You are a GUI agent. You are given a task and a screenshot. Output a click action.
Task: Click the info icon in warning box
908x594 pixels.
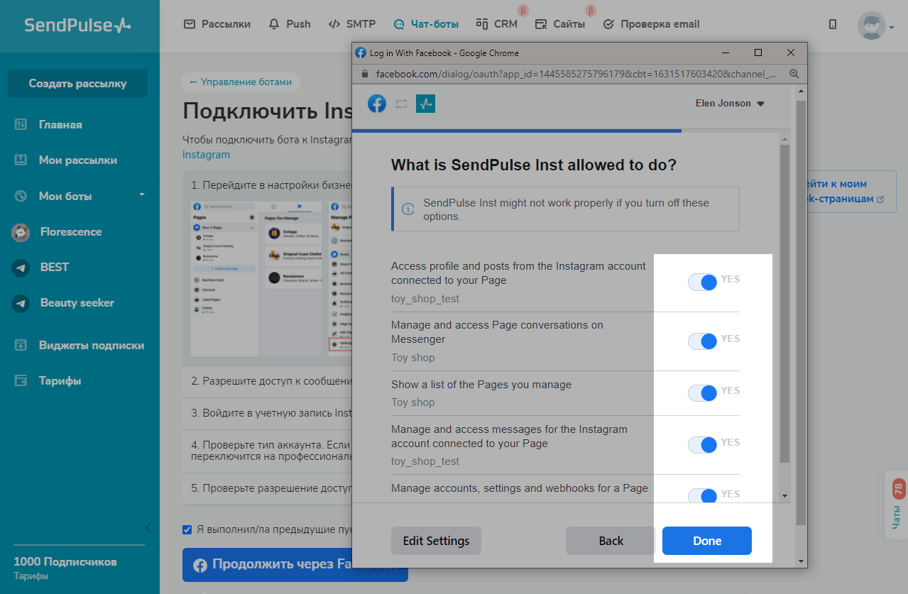pos(408,209)
